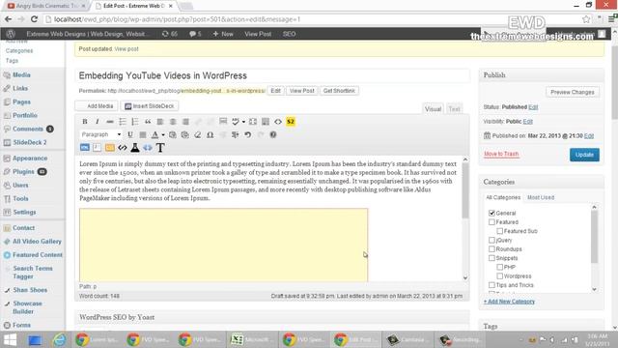Switch the editor to the Visual tab
The width and height of the screenshot is (618, 348).
(433, 109)
